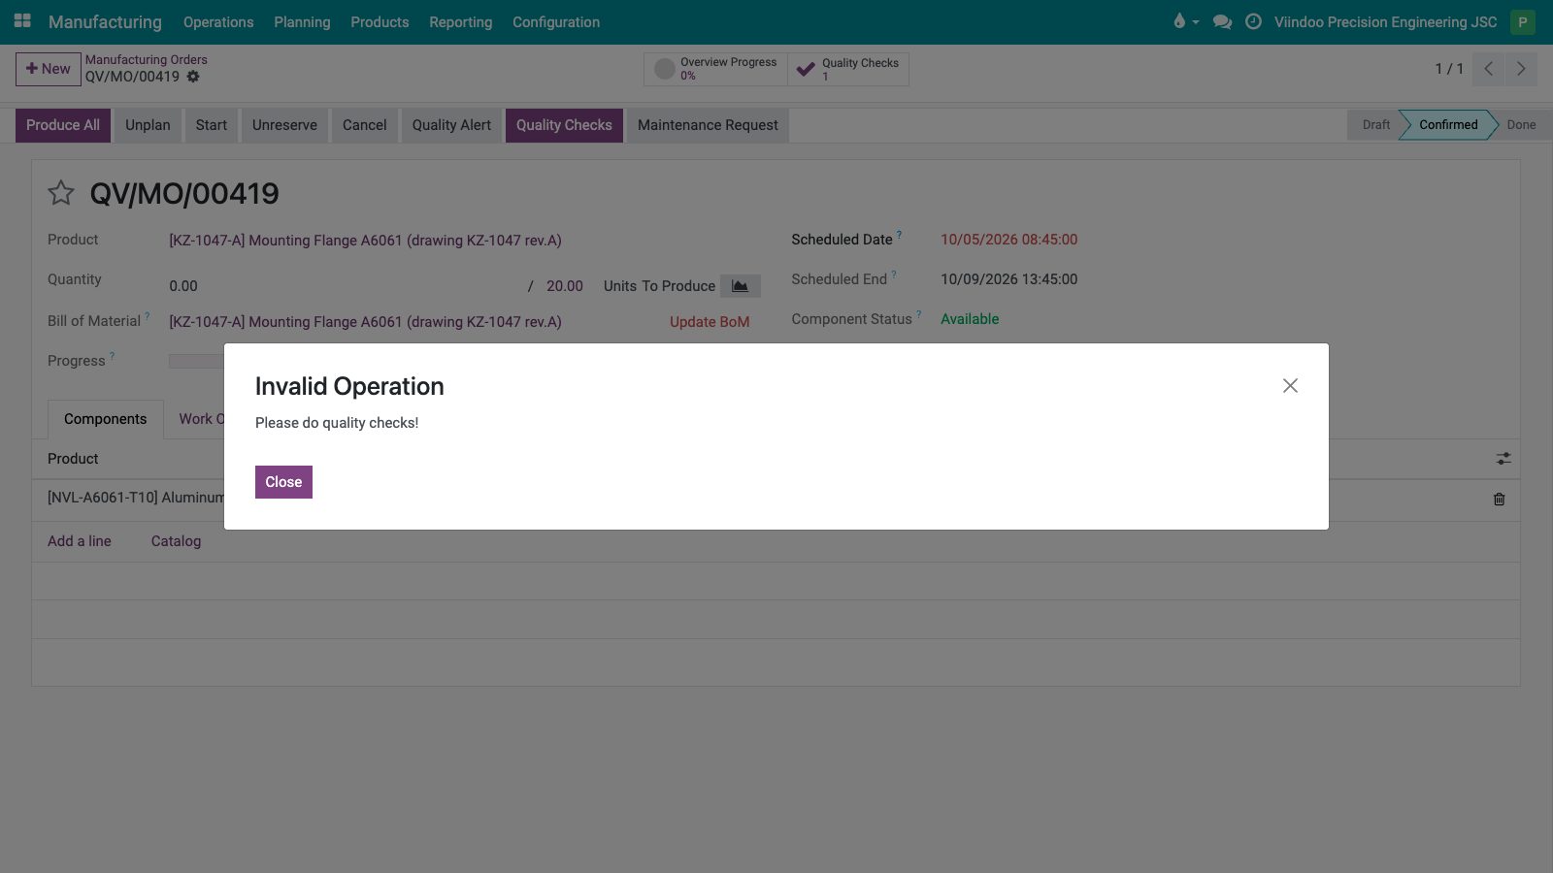Open the Configuration menu

coord(556,21)
